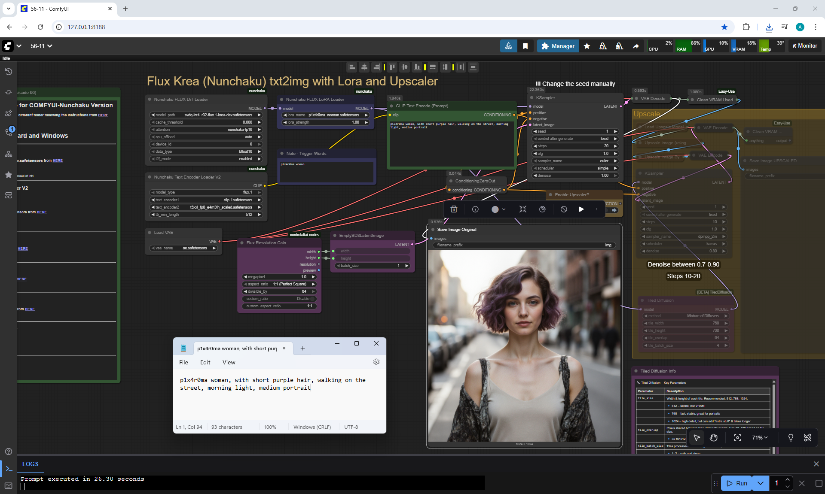
Task: Open node color picker dropdown
Action: (x=498, y=209)
